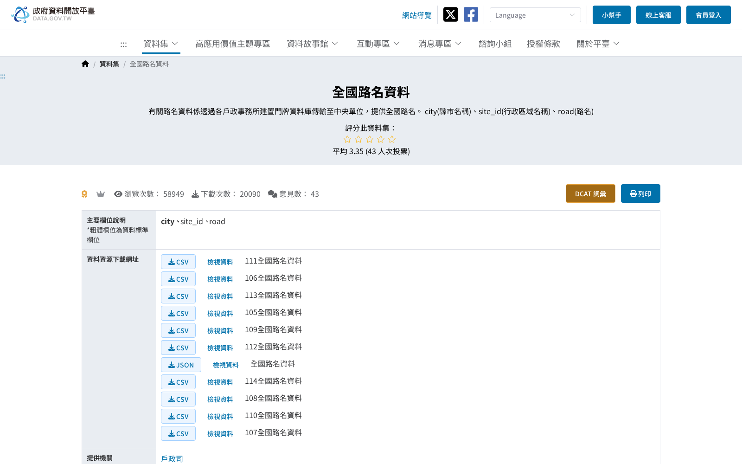
Task: Download CSV for 107全國路名資料
Action: tap(178, 433)
